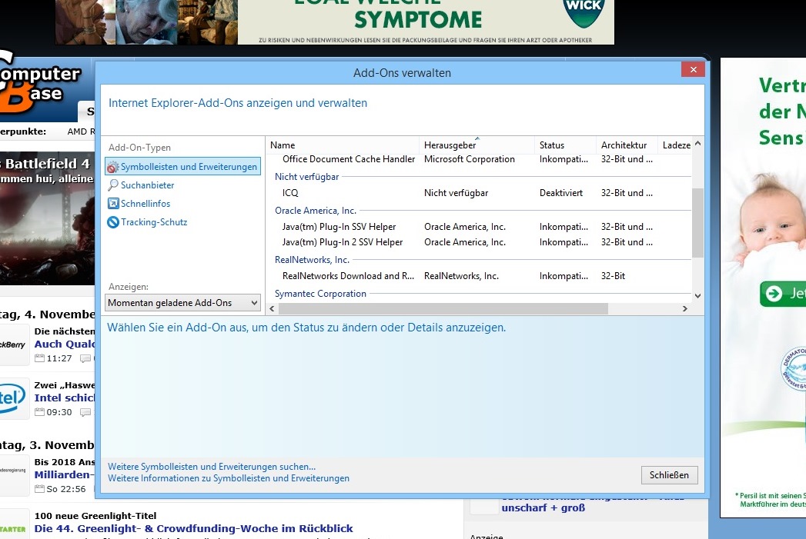This screenshot has width=806, height=539.
Task: Click the Tracking-Schutz icon
Action: (113, 222)
